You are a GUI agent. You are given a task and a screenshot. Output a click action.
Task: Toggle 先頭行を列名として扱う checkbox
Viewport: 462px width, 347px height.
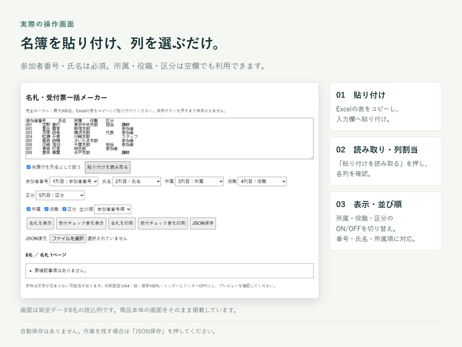tap(28, 167)
